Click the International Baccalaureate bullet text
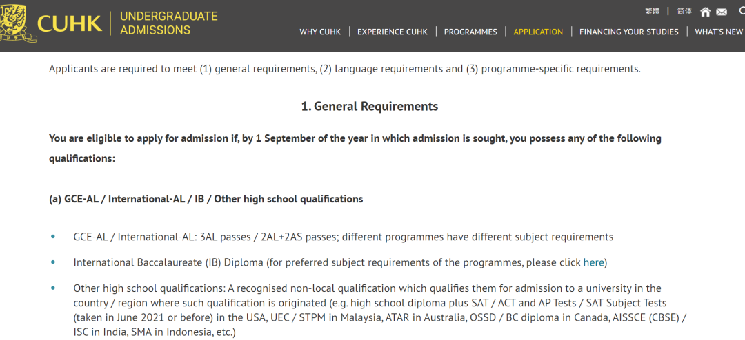This screenshot has height=340, width=745. click(340, 262)
